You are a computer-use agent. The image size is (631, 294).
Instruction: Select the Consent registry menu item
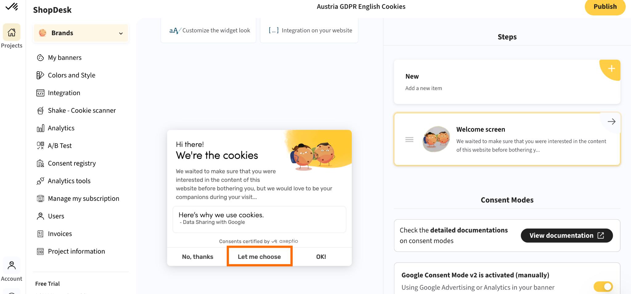click(x=72, y=163)
